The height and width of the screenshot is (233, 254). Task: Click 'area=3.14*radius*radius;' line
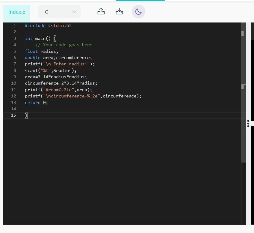(x=56, y=77)
